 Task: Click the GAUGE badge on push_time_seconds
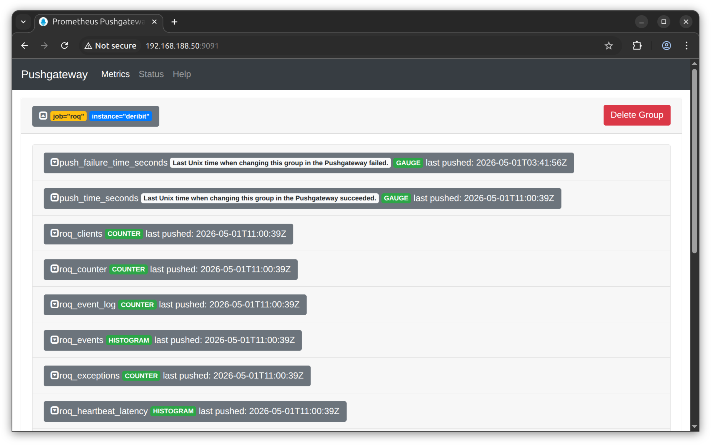396,198
